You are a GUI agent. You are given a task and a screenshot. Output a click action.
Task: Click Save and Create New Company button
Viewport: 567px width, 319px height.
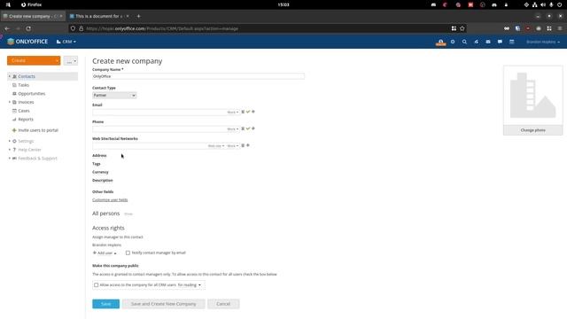tap(163, 304)
